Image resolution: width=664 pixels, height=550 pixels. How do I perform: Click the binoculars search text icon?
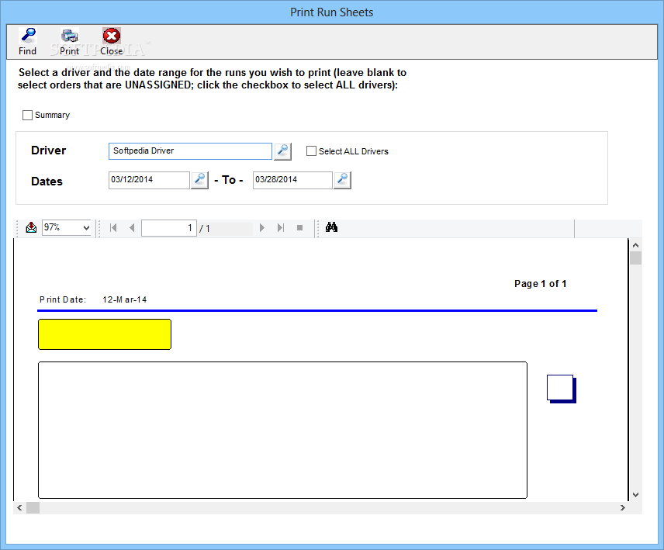tap(331, 227)
